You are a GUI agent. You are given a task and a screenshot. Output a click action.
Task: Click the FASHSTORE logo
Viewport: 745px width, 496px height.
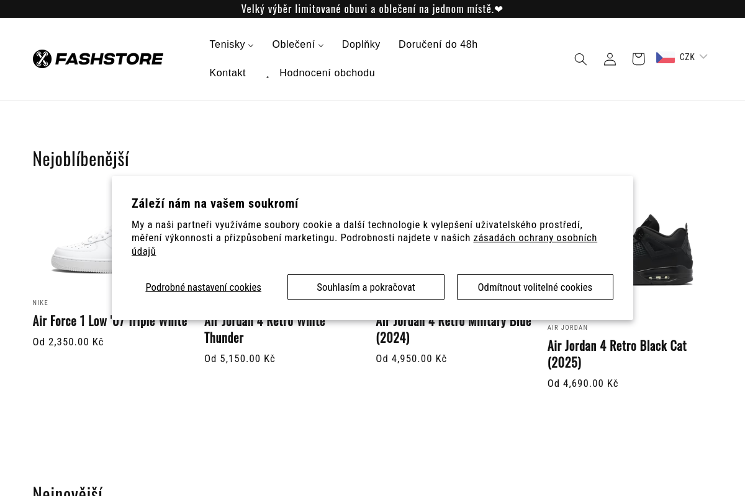97,58
